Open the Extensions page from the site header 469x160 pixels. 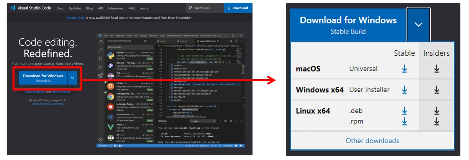[115, 8]
